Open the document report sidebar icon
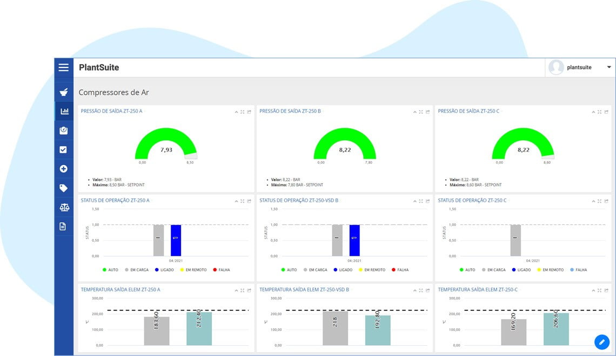Viewport: 616px width, 356px height. (x=63, y=227)
